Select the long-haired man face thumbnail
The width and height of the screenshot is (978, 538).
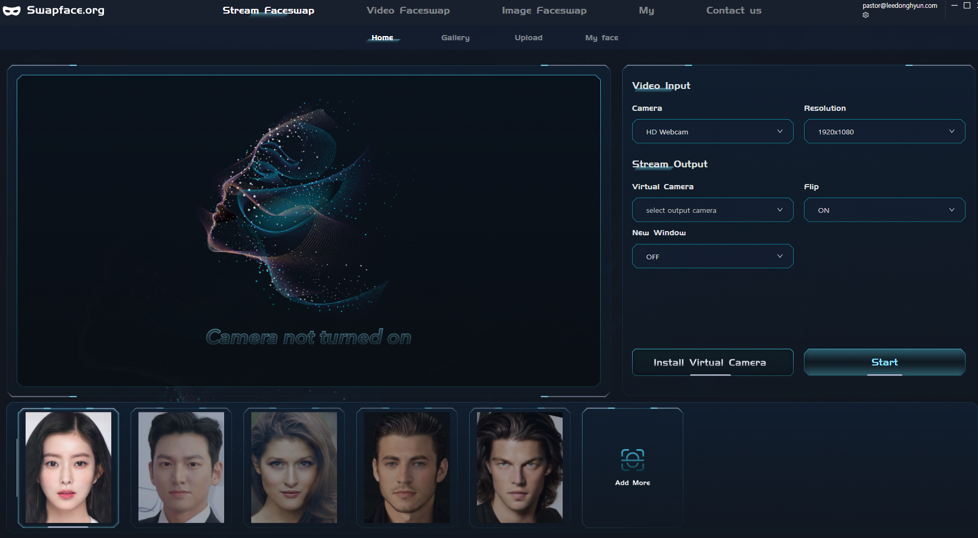520,467
